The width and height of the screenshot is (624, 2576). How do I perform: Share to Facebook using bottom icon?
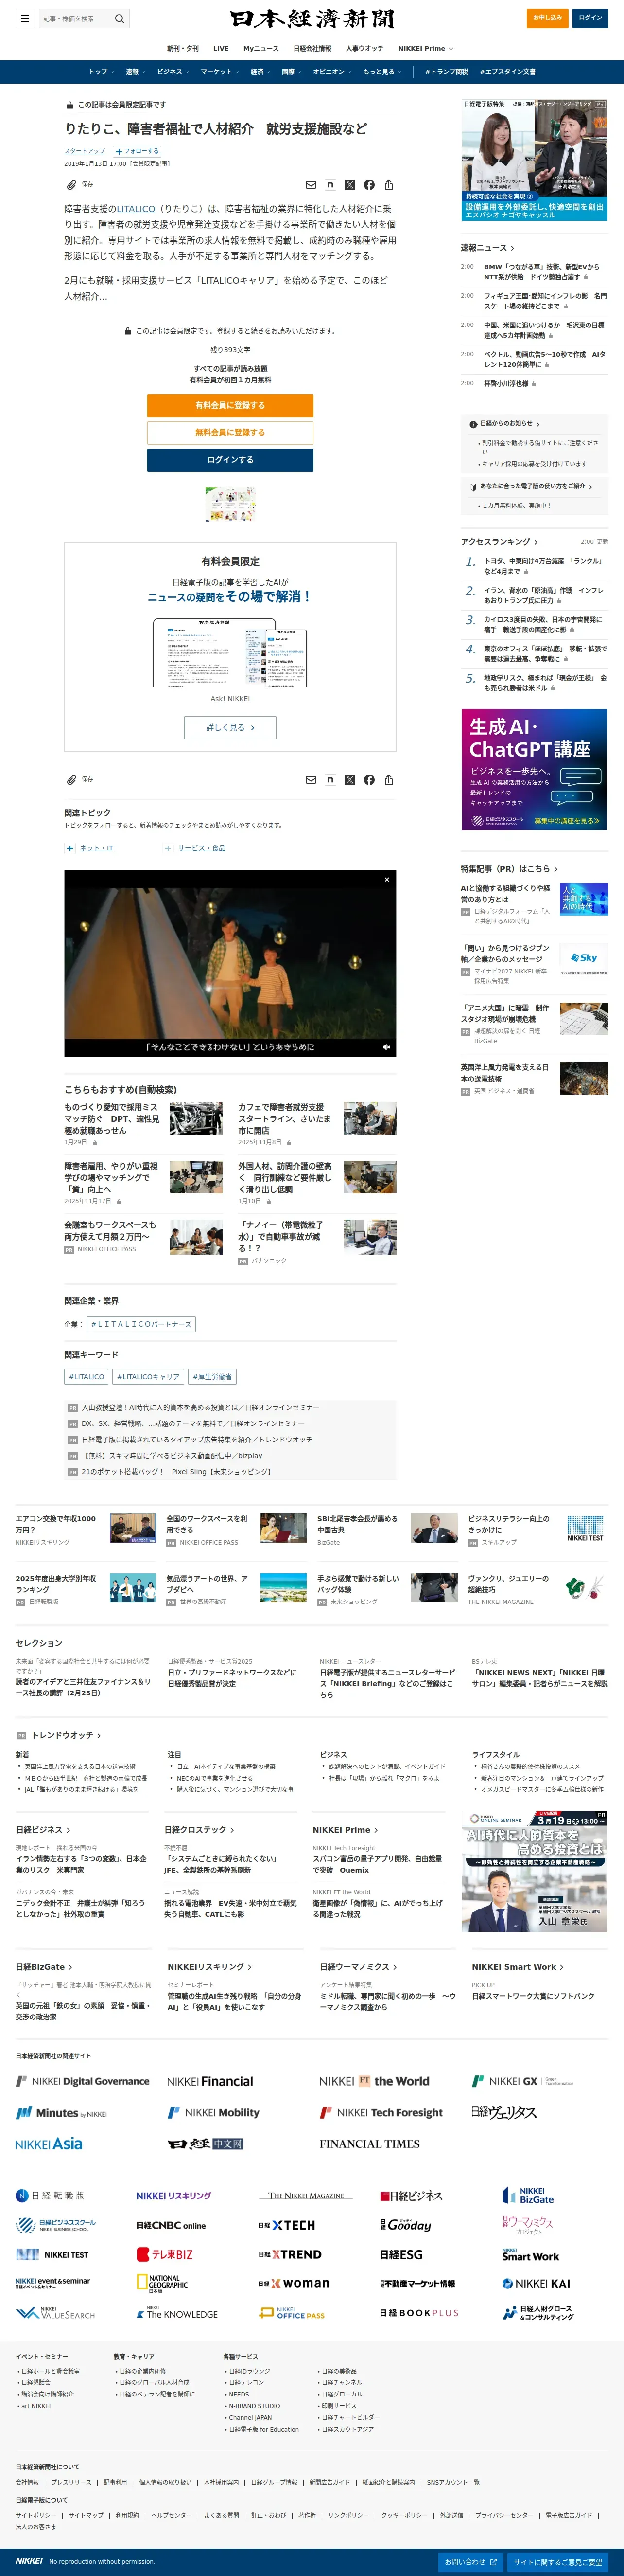click(x=369, y=780)
